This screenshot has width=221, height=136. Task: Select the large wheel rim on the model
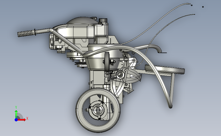[x=98, y=110]
